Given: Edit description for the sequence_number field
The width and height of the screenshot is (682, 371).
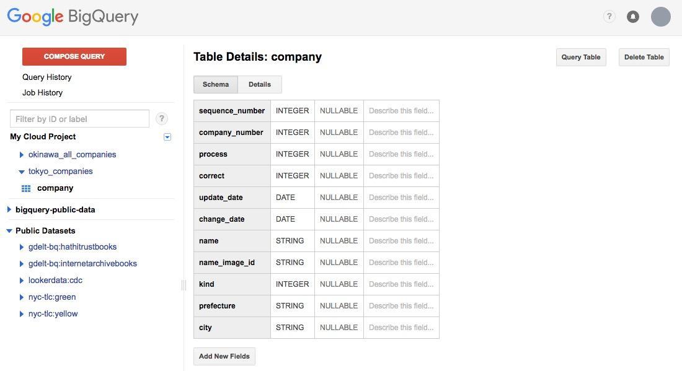Looking at the screenshot, I should pos(402,111).
